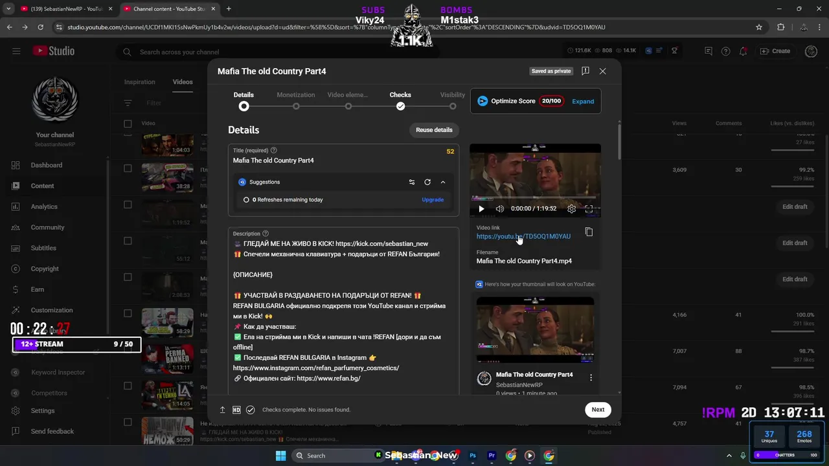Switch to the Inspiration tab

[x=140, y=82]
